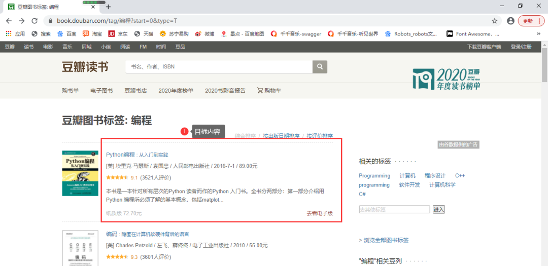Open the 天猫 bookmark
The height and width of the screenshot is (266, 548).
point(144,34)
